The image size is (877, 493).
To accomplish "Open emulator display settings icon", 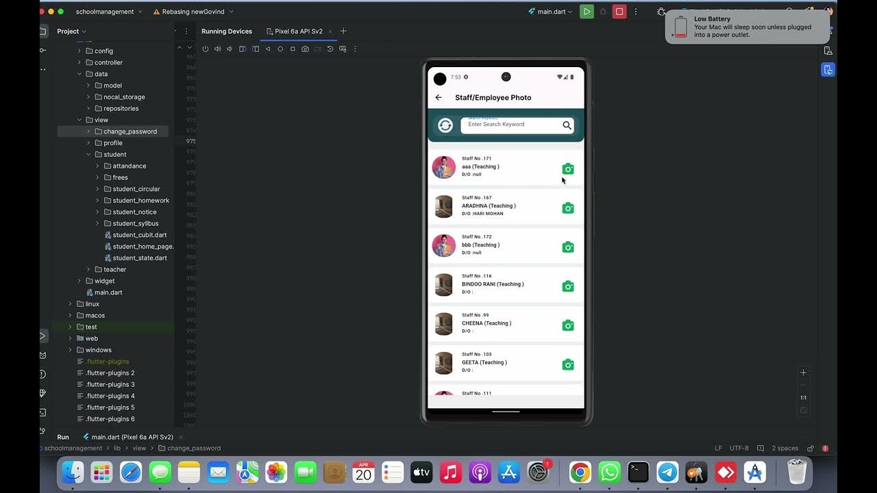I will point(343,49).
